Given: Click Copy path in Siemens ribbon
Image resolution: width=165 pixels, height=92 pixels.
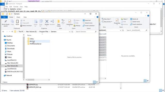Looking at the screenshot, I should pos(25,23).
